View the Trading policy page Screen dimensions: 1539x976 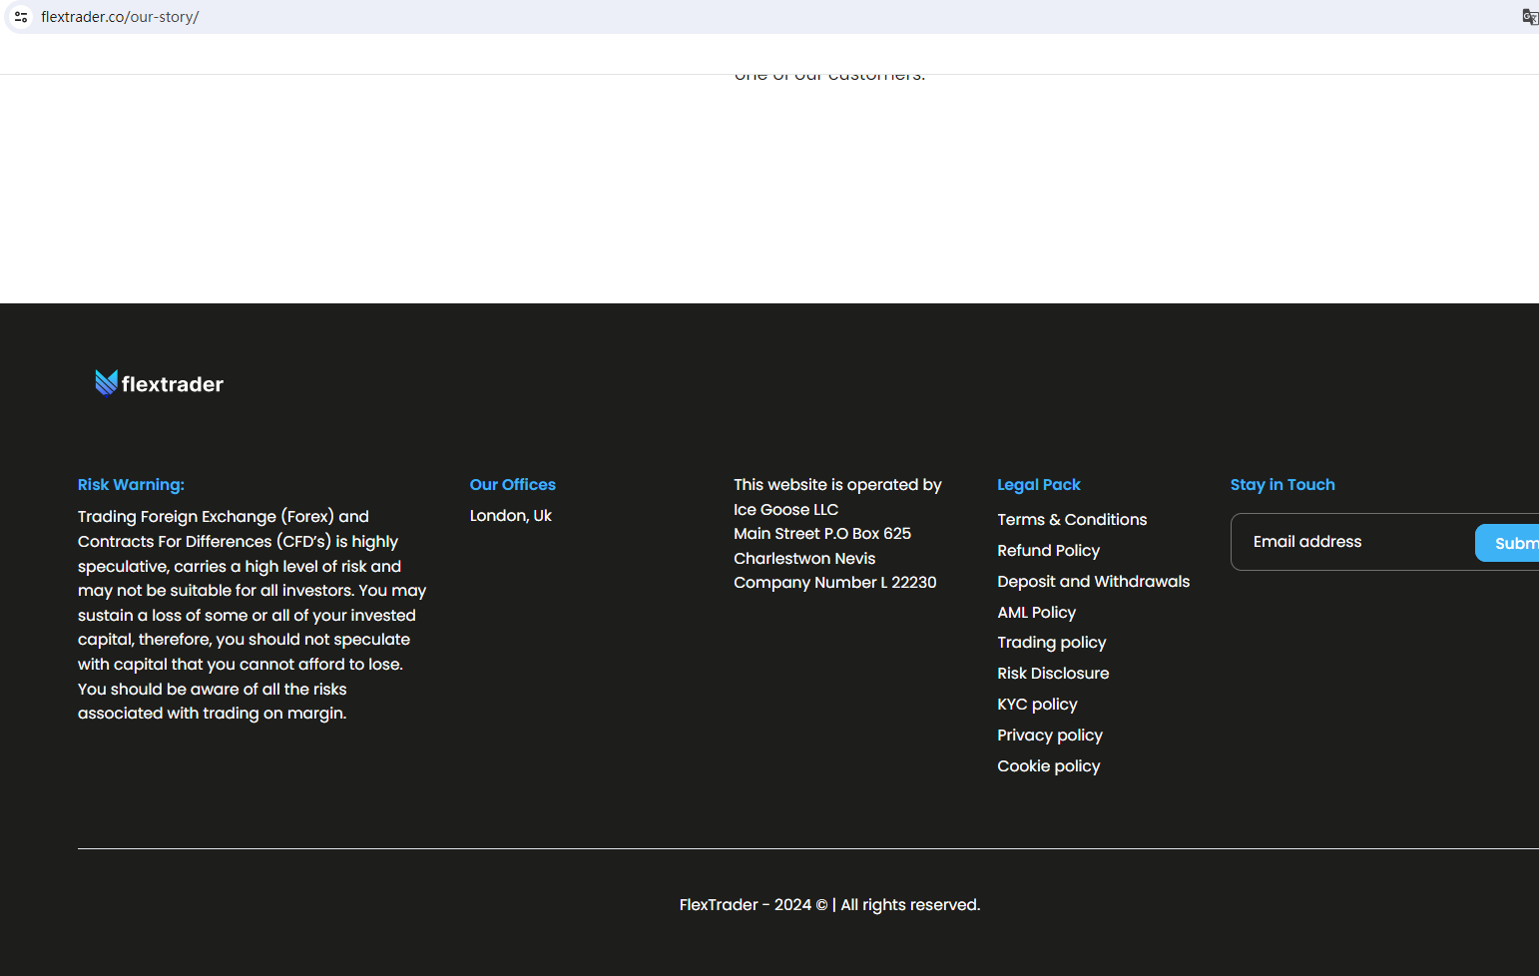pyautogui.click(x=1051, y=643)
